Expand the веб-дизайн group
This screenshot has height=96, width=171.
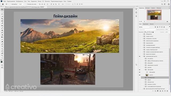(144, 63)
